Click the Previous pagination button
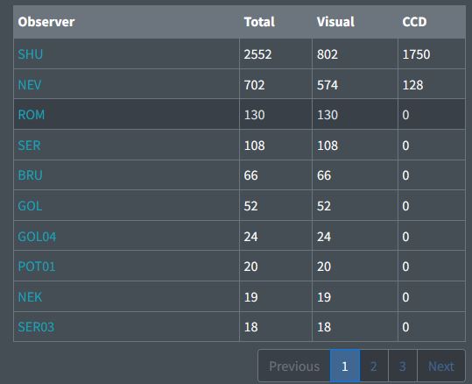This screenshot has width=472, height=384. 294,366
